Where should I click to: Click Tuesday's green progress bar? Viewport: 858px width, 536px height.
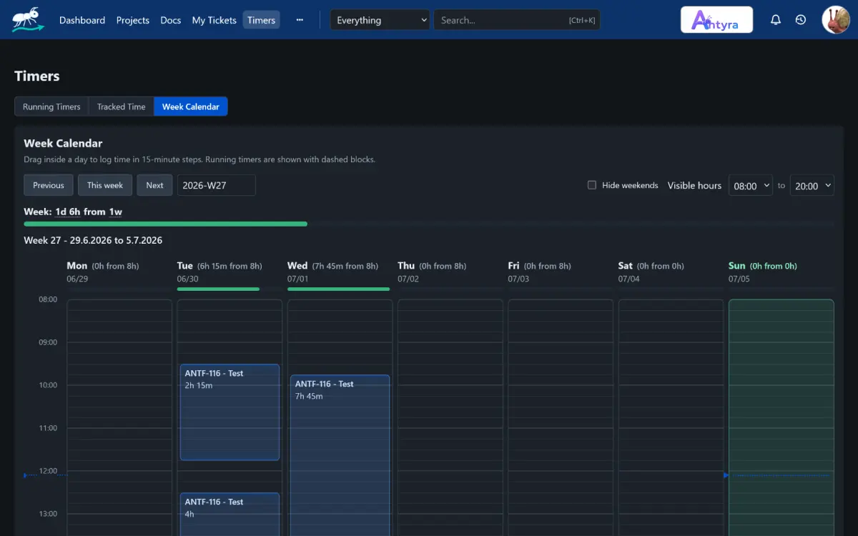pos(218,289)
